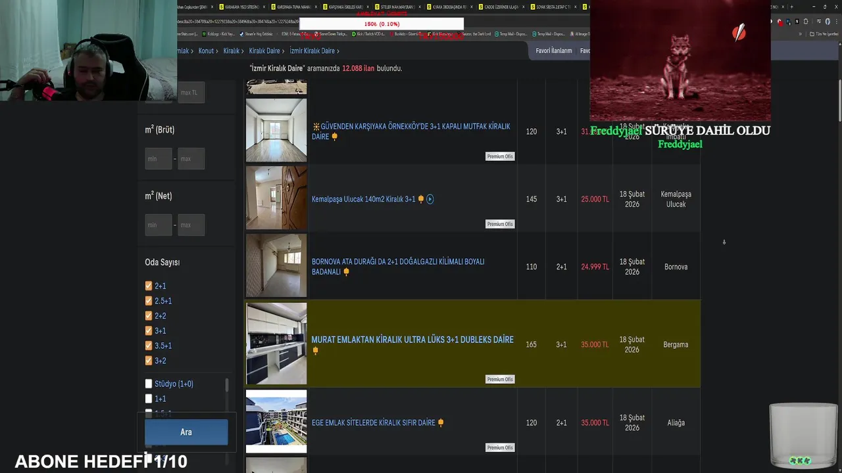
Task: Click the black N extension icon
Action: (x=797, y=22)
